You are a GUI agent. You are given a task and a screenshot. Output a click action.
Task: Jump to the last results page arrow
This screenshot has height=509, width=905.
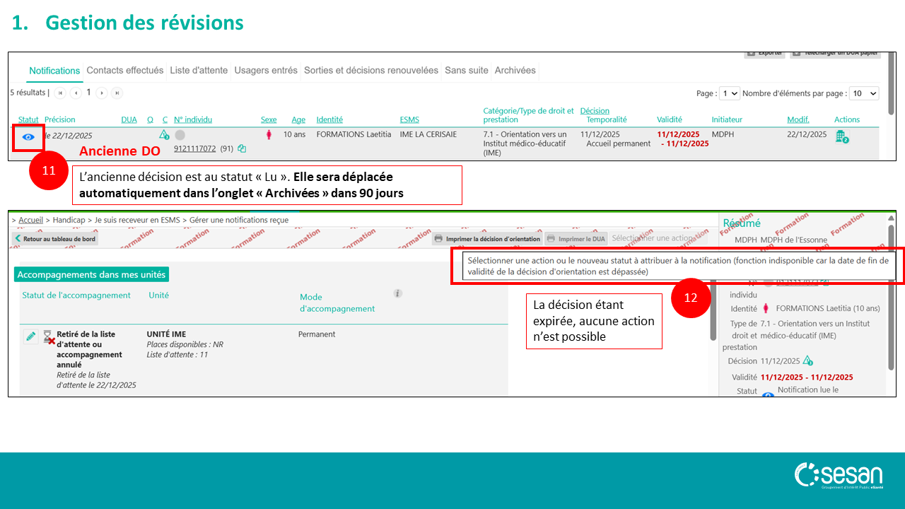click(x=117, y=93)
